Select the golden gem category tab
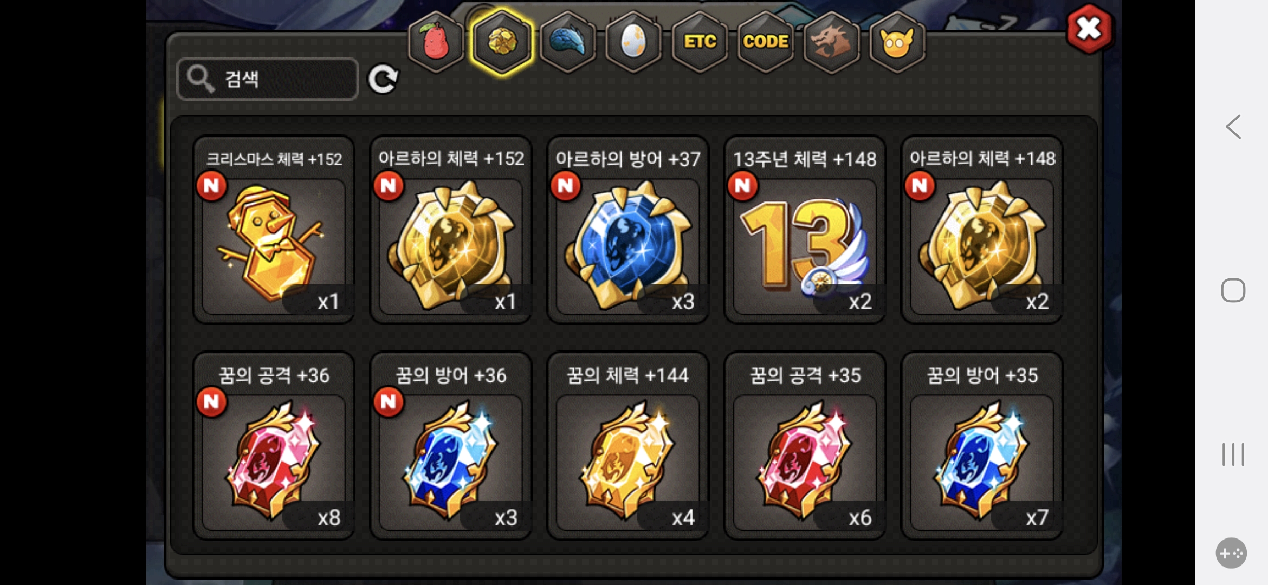Screen dimensions: 1268x585 [x=502, y=42]
